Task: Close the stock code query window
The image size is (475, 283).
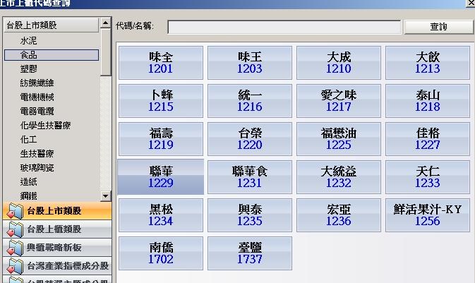Action: (x=471, y=3)
